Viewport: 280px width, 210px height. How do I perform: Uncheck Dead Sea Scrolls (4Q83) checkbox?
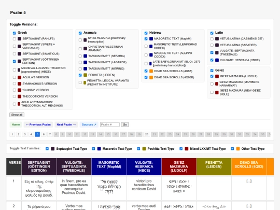pos(146,71)
